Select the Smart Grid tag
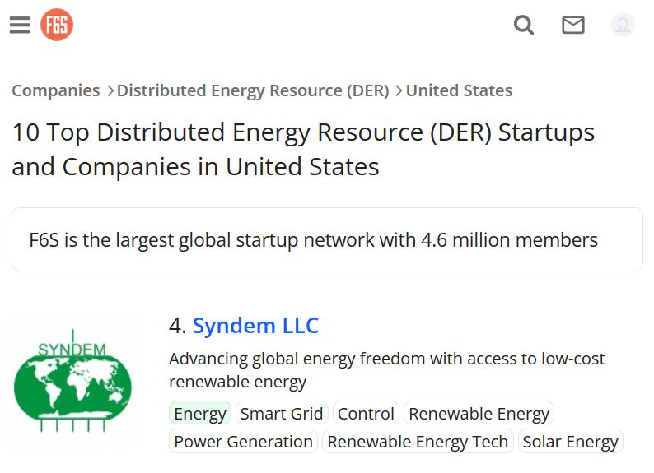654x473 pixels. (282, 414)
